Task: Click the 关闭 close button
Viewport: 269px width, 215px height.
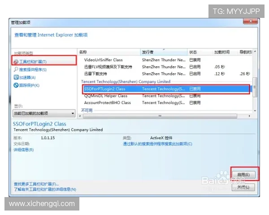Action: (x=244, y=187)
